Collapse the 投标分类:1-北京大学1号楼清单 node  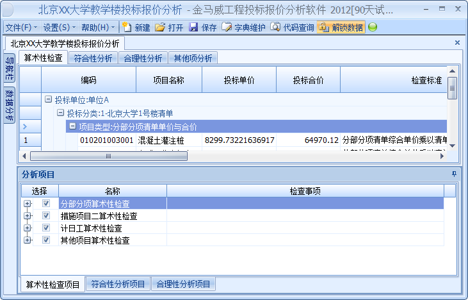click(x=60, y=113)
